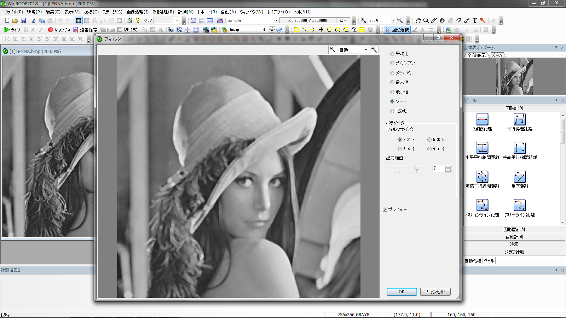Image resolution: width=566 pixels, height=318 pixels.
Task: Open the 画像処理(I) menu
Action: [x=137, y=12]
